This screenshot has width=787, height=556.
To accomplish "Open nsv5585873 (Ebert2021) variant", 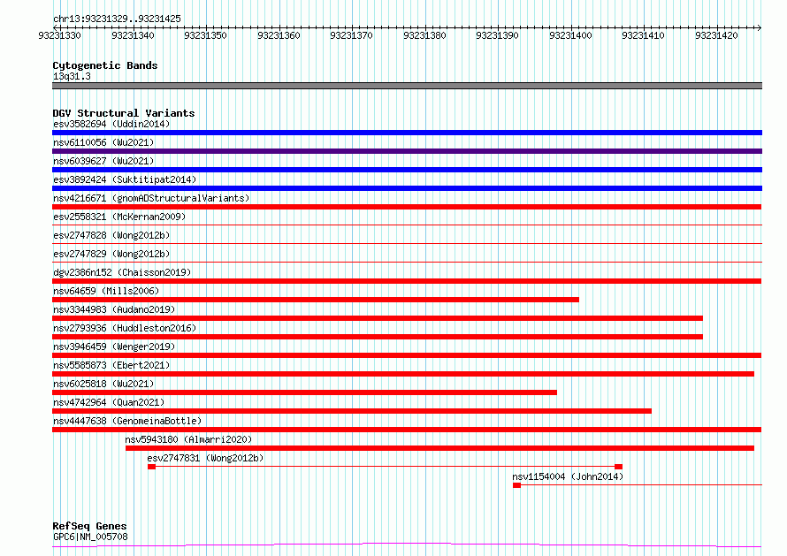I will 111,365.
